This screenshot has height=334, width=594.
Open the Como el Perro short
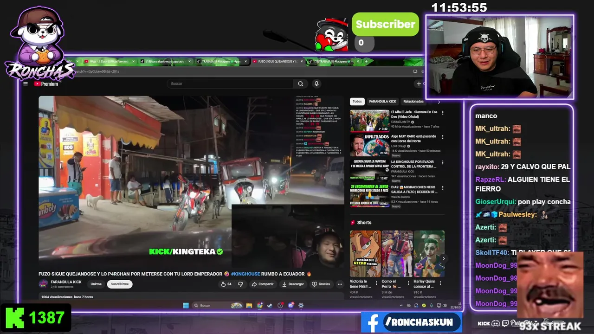pos(397,254)
